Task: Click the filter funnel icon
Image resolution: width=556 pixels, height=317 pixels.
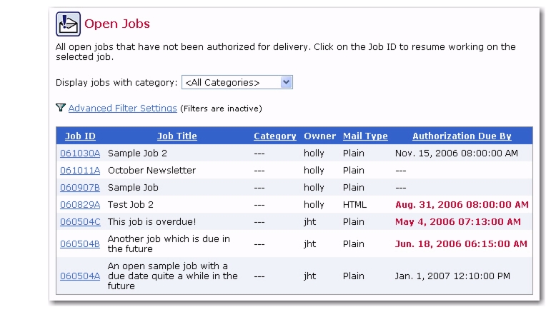Action: (61, 108)
